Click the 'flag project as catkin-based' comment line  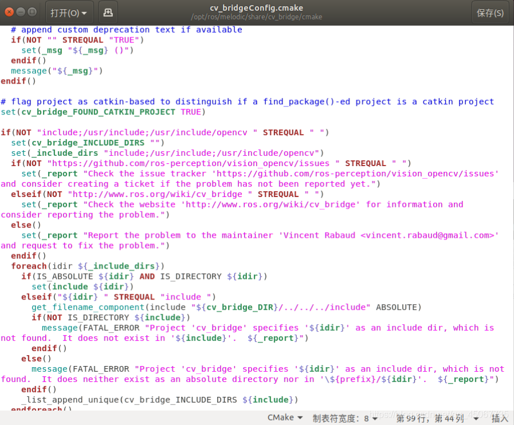(247, 102)
